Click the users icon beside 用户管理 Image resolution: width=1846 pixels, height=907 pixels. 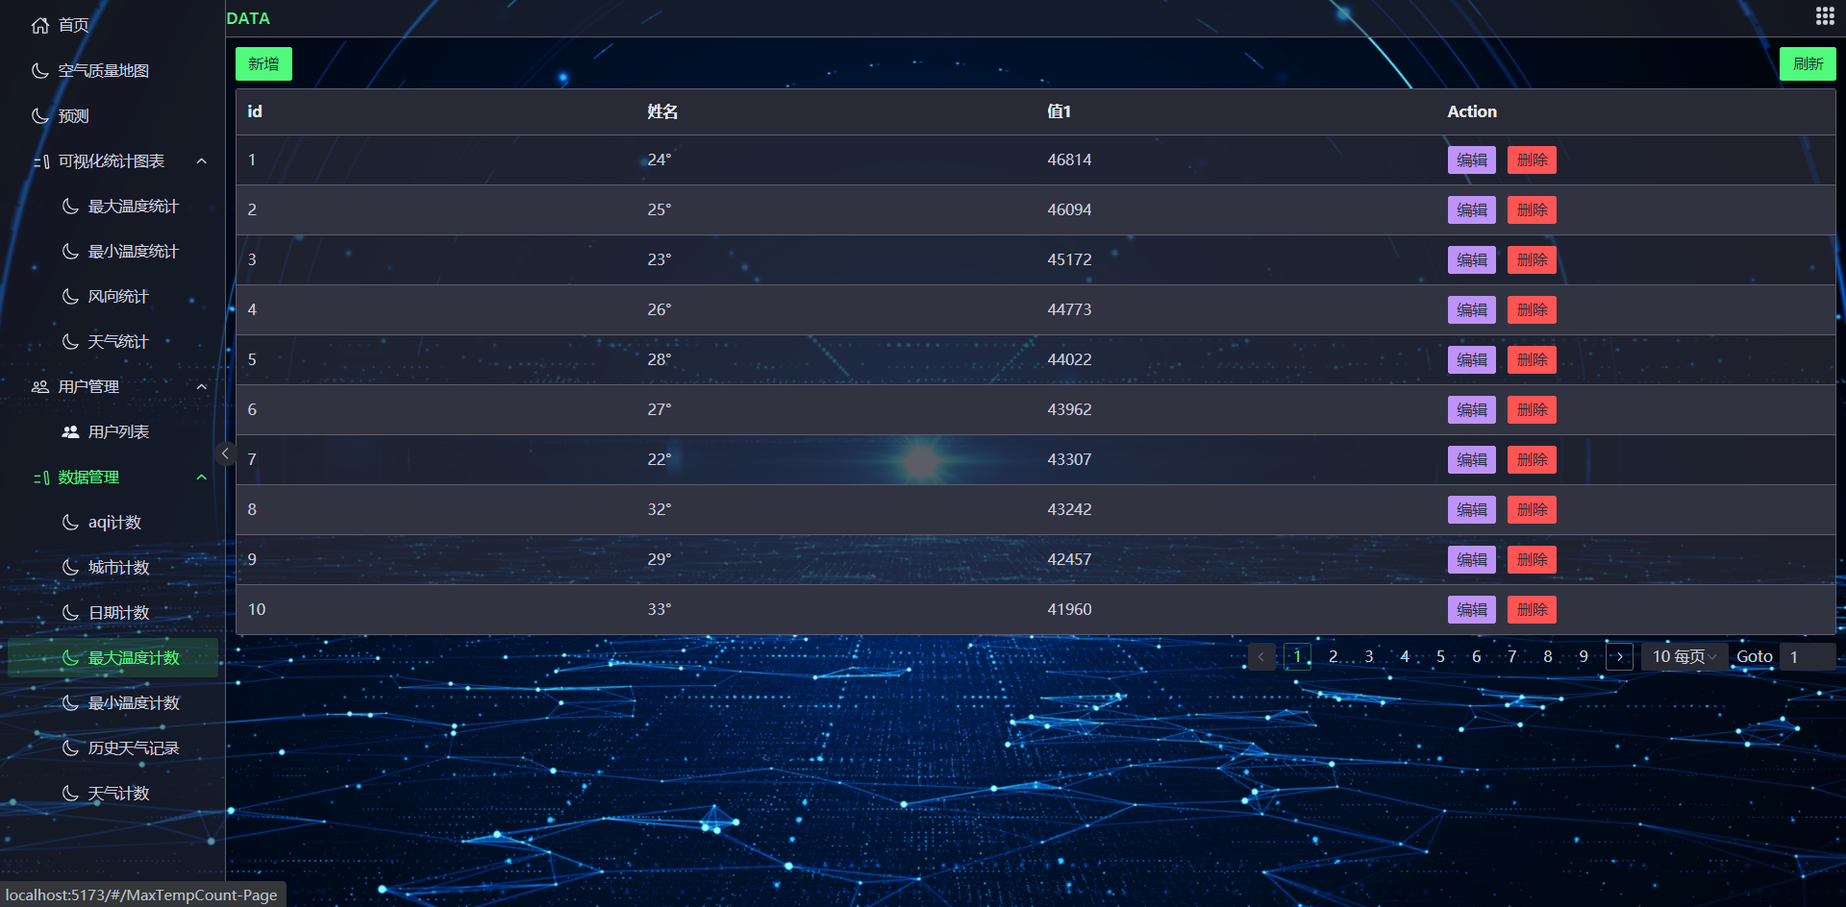[38, 386]
